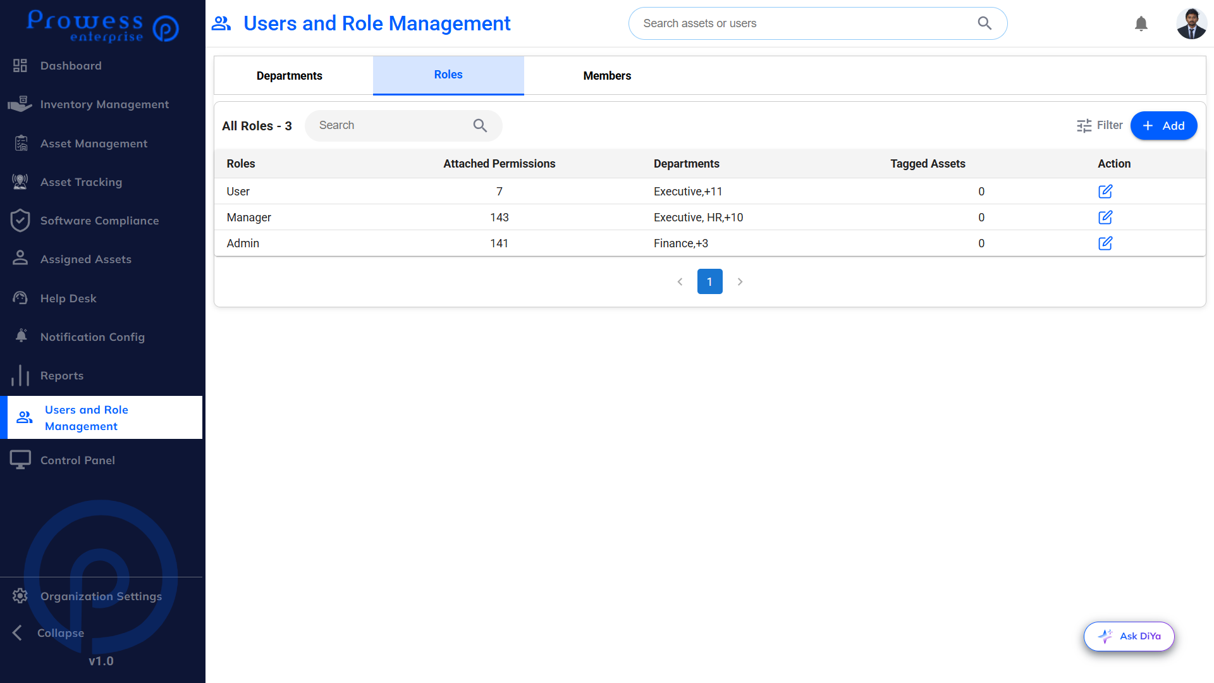This screenshot has height=683, width=1214.
Task: Focus the Search assets or users field
Action: click(x=818, y=23)
